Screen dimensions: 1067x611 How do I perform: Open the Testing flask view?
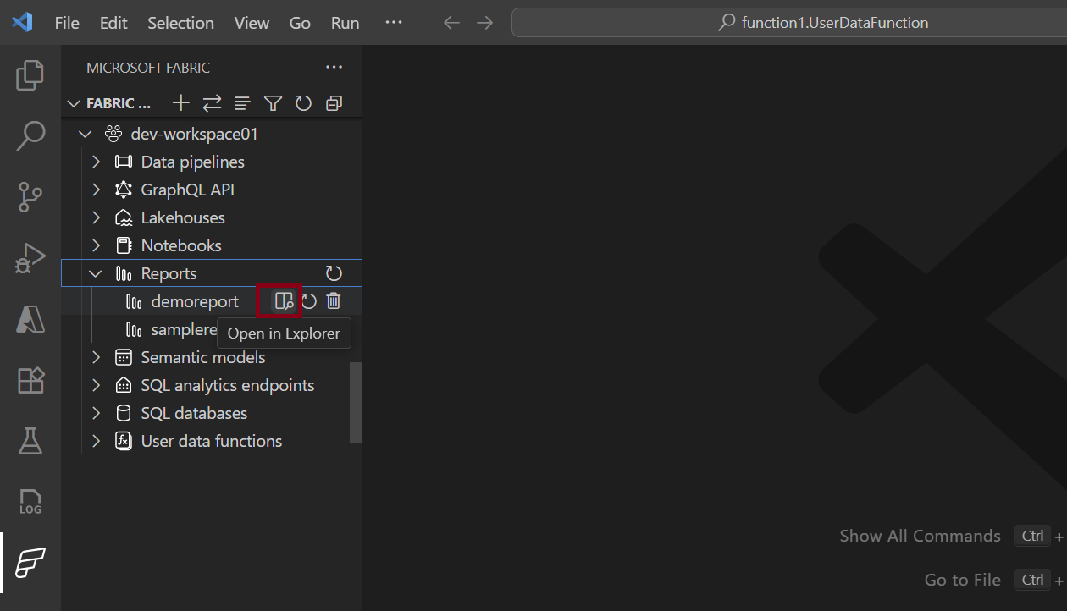click(30, 441)
